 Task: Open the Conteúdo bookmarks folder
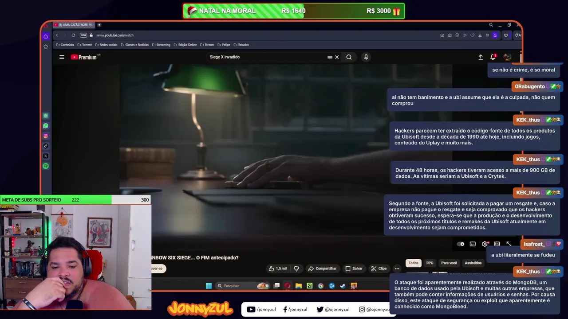point(65,45)
